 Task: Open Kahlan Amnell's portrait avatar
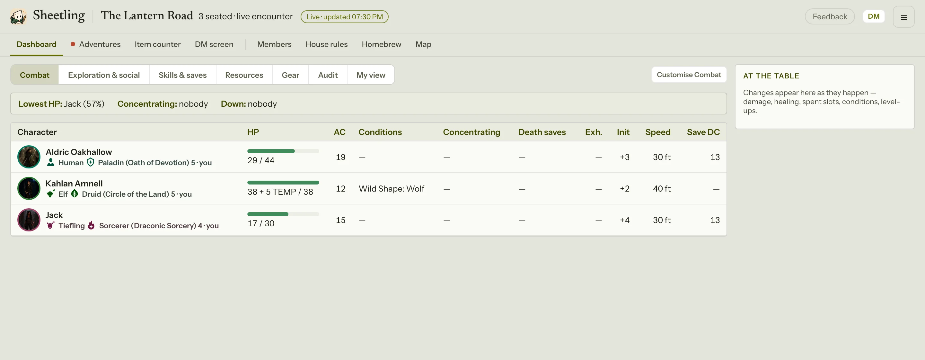click(29, 188)
